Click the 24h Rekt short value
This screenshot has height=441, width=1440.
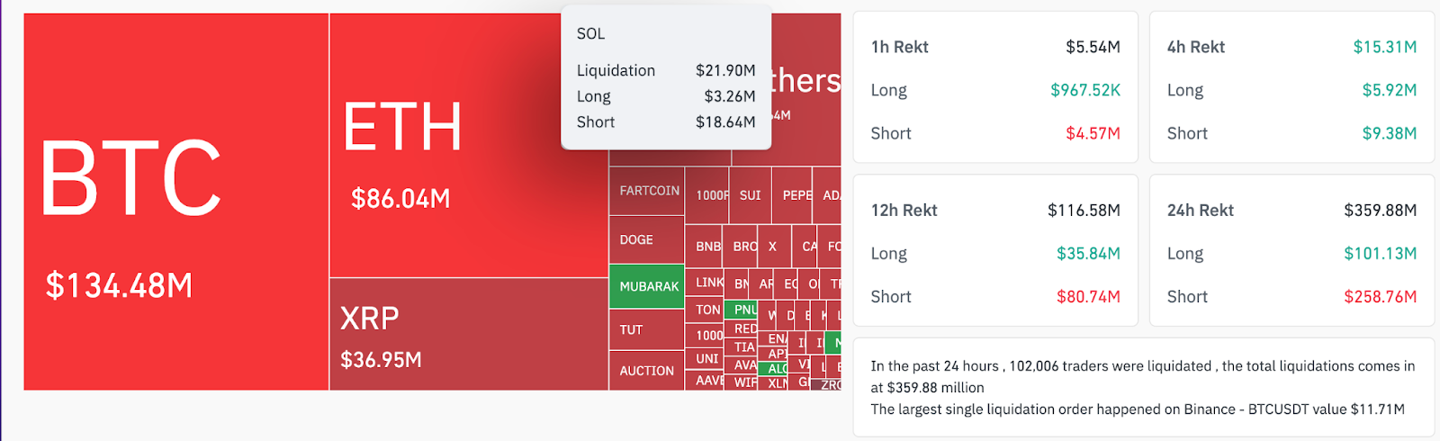coord(1380,297)
